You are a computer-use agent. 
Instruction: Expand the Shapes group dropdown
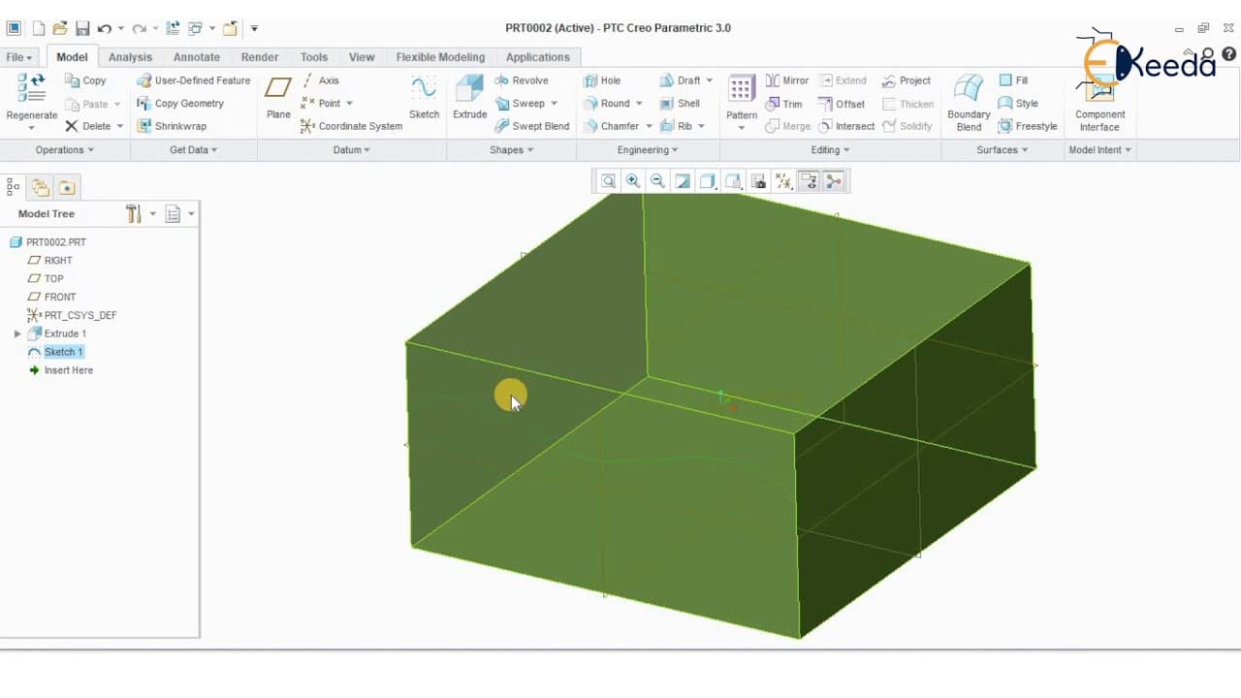[x=511, y=150]
